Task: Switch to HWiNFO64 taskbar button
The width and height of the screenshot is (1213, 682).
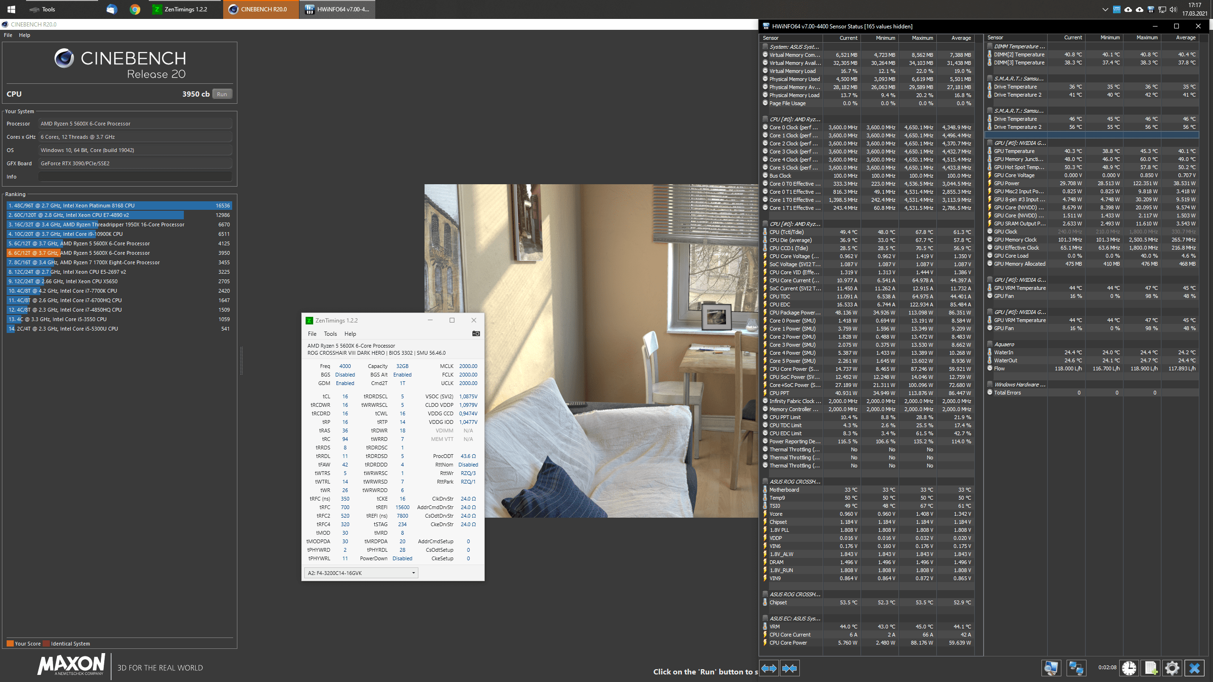Action: tap(337, 9)
